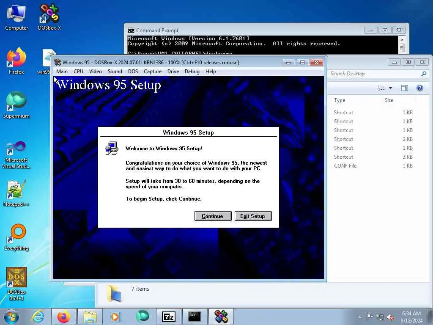The height and width of the screenshot is (325, 433).
Task: Minimize the DOSBox-X window
Action: point(288,63)
